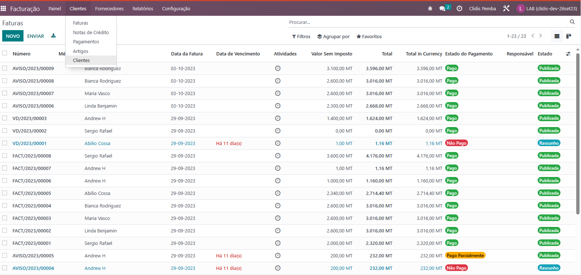Open the Configuração menu
Viewport: 581px width, 275px height.
(176, 8)
